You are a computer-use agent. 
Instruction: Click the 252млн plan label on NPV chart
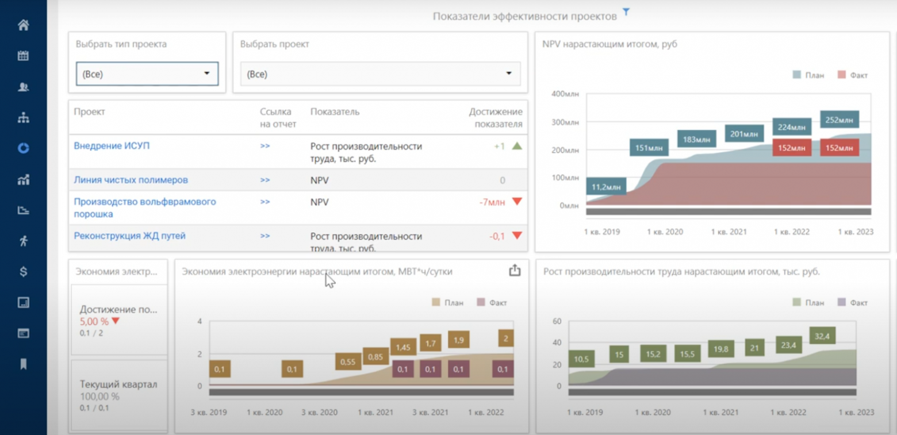[x=839, y=120]
